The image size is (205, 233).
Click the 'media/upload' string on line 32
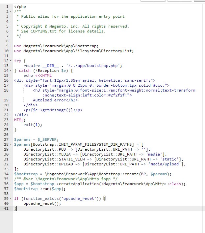tap(165, 164)
